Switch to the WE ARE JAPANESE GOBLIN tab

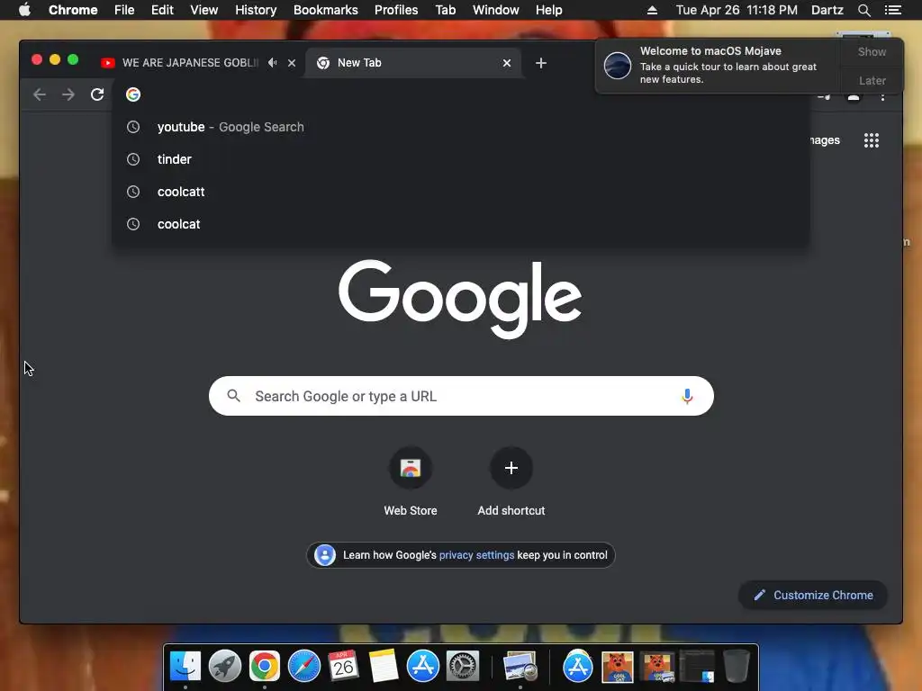(190, 63)
